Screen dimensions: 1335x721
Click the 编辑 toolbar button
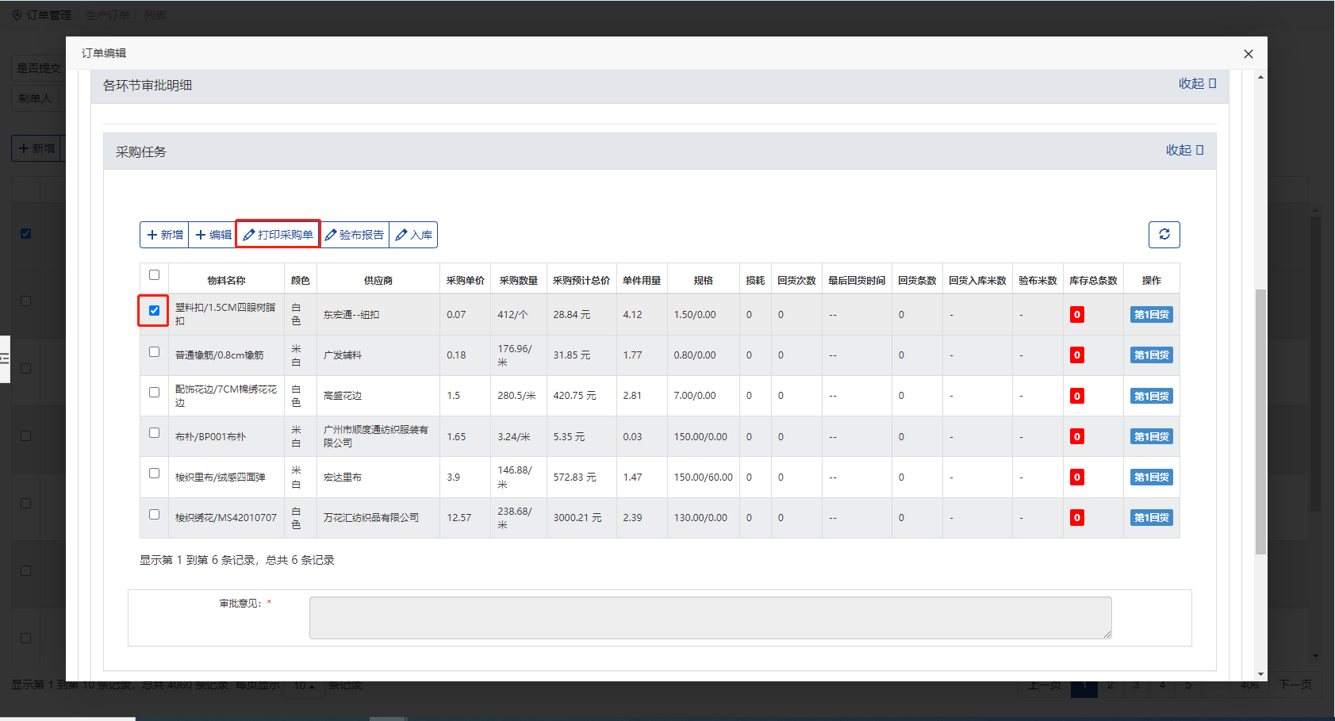(213, 235)
